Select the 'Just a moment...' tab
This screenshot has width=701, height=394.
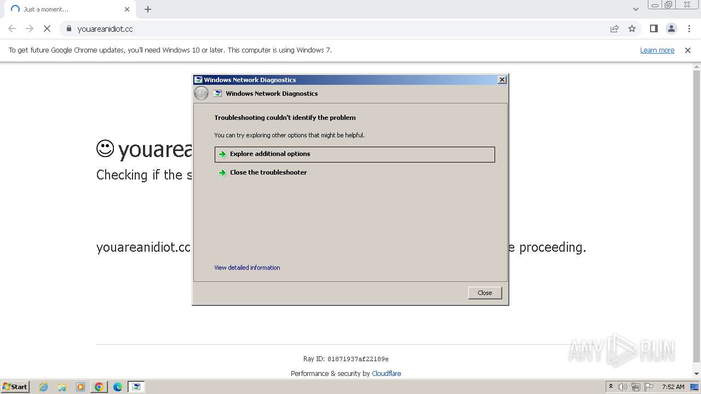pyautogui.click(x=70, y=9)
